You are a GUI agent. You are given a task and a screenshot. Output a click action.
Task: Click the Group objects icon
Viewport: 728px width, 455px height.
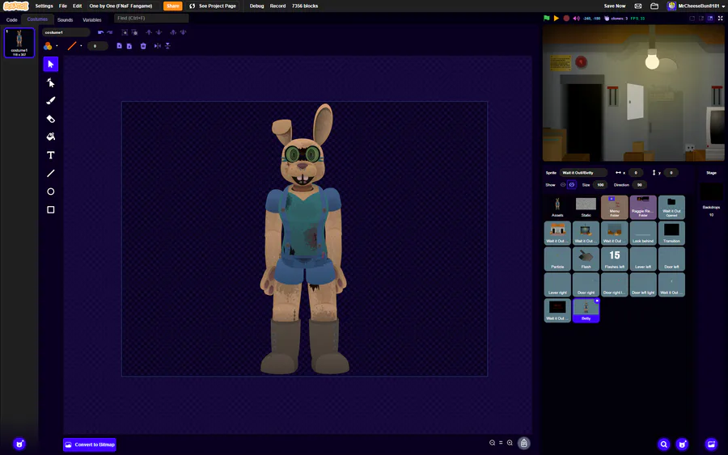click(x=125, y=32)
